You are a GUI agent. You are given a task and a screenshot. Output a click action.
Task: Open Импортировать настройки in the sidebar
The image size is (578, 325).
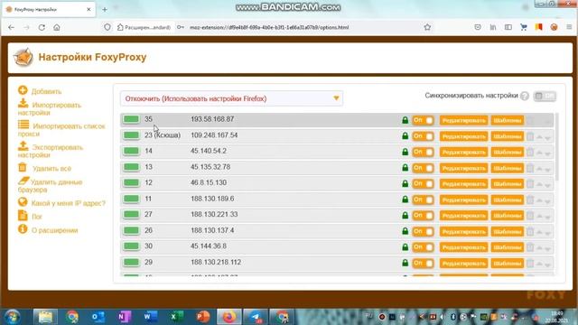point(50,107)
